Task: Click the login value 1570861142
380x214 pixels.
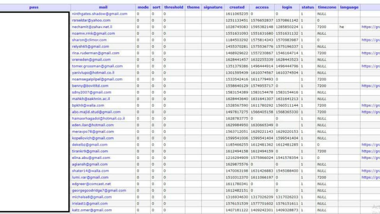Action: point(287,20)
